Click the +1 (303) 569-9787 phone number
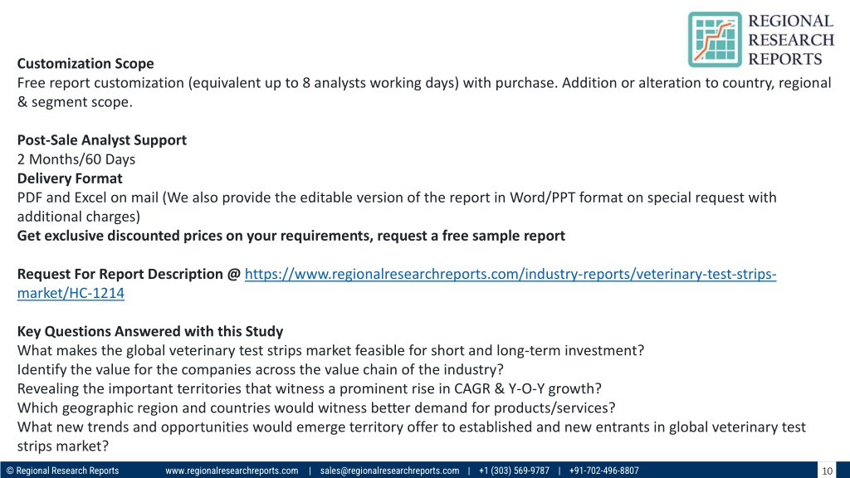The height and width of the screenshot is (478, 850). [x=514, y=471]
